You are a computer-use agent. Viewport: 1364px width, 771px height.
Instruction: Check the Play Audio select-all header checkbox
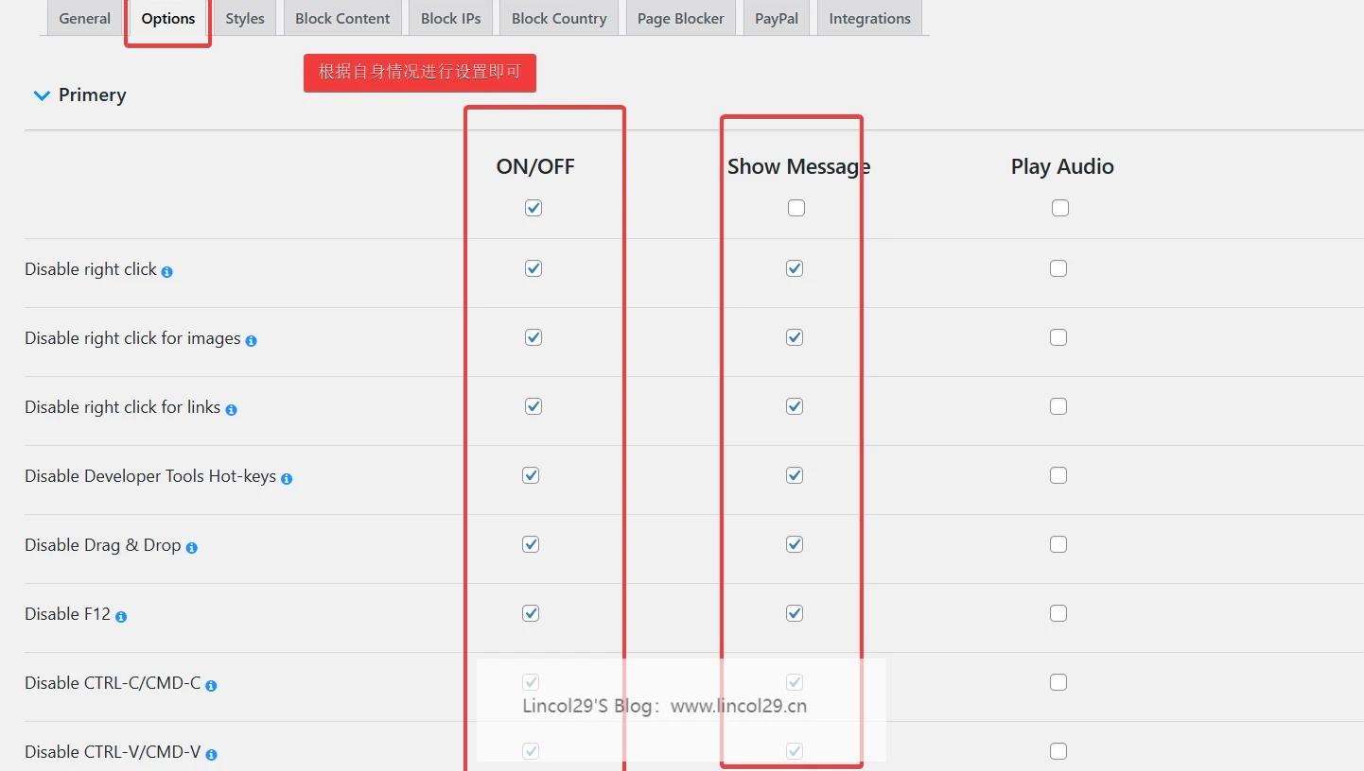coord(1060,208)
